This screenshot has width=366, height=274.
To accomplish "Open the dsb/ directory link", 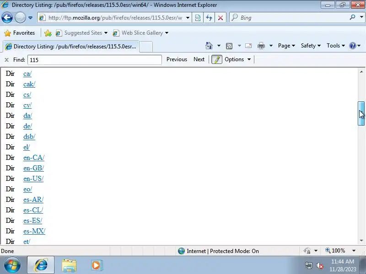I will (29, 137).
